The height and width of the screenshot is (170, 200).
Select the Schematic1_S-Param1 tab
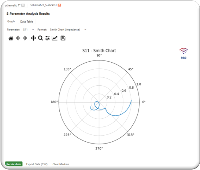coord(43,5)
